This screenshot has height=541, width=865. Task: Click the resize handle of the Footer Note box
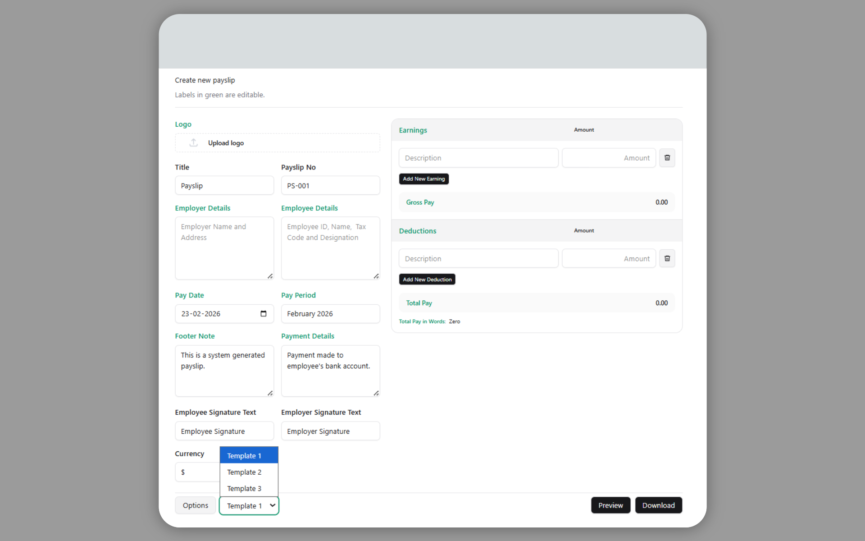[x=270, y=394]
